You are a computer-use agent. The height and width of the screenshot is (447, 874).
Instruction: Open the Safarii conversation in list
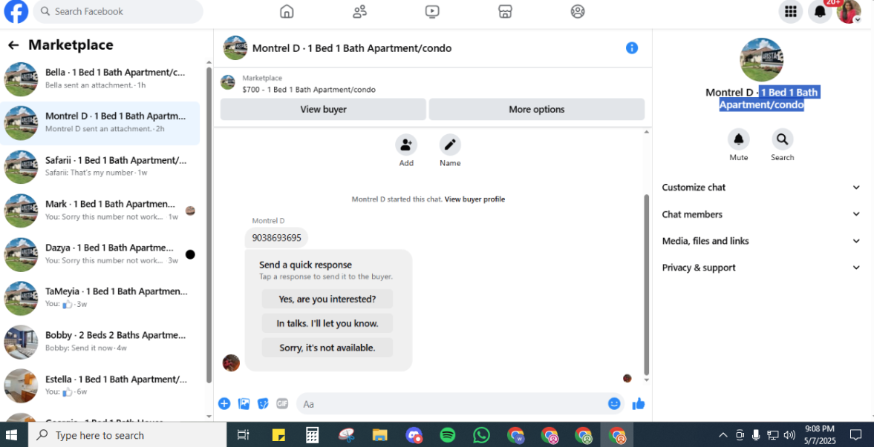point(100,167)
